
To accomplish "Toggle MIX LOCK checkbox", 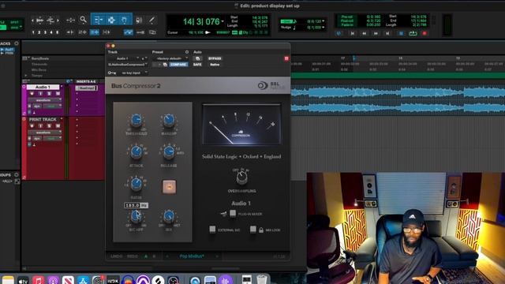I will pos(253,230).
